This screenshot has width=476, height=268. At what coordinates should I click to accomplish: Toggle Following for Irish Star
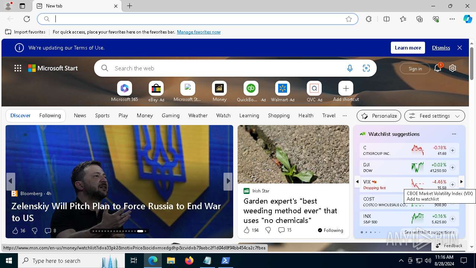331,230
